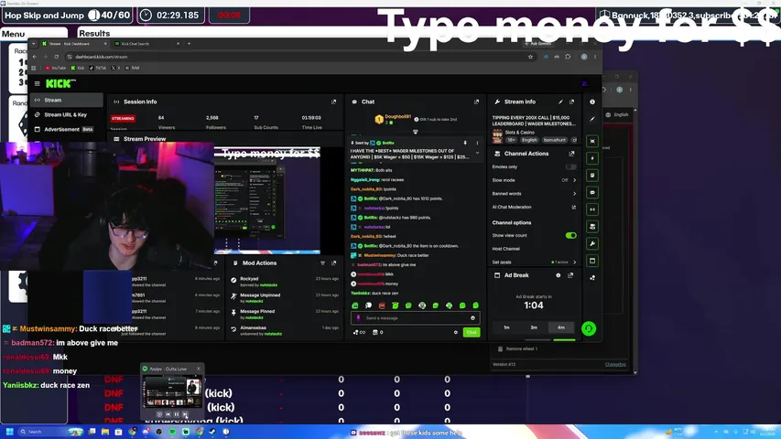Open chat settings gear icon
Image resolution: width=781 pixels, height=439 pixels.
point(456,333)
